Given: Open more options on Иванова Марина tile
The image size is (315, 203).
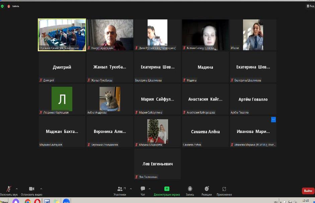Looking at the screenshot, I should pos(273,120).
